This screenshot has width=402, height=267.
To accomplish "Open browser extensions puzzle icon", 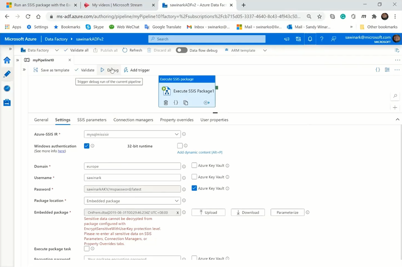I will coord(374,16).
